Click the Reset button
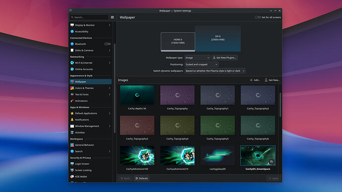Image resolution: width=342 pixels, height=192 pixels. [x=125, y=178]
